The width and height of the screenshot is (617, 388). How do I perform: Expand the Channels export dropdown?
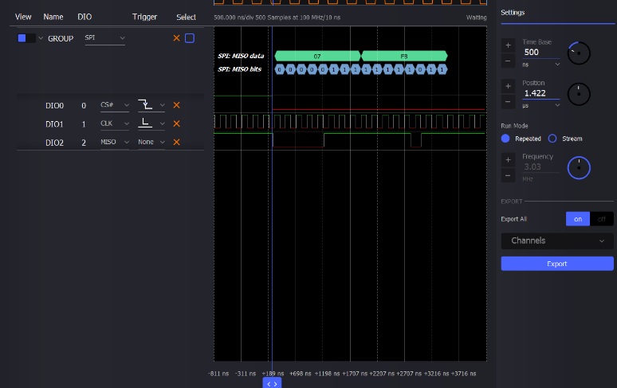[x=557, y=241]
